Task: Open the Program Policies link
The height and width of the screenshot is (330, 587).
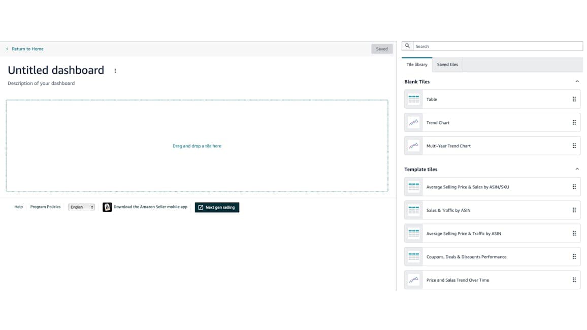Action: coord(45,207)
